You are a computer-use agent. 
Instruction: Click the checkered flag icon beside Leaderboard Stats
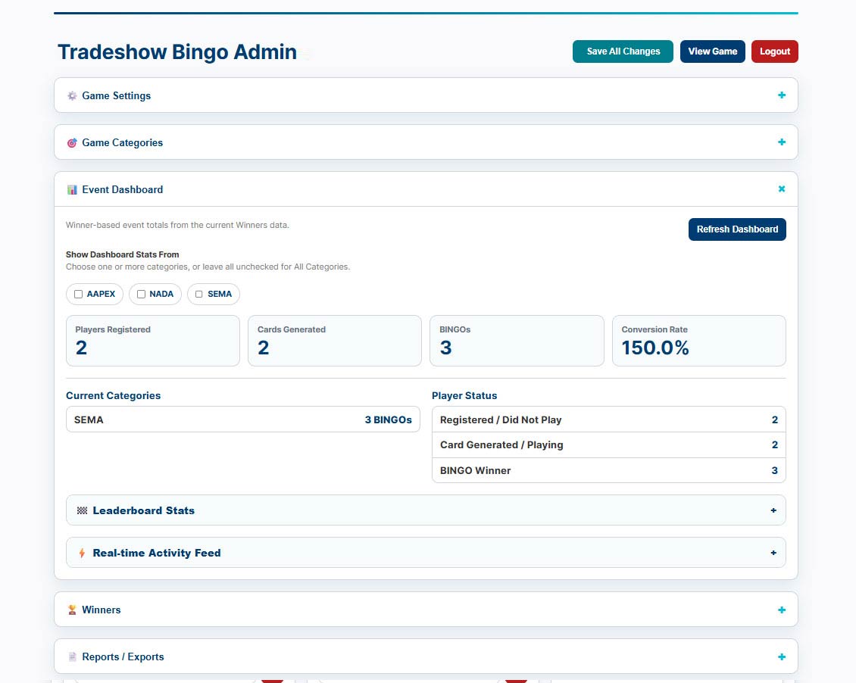82,510
